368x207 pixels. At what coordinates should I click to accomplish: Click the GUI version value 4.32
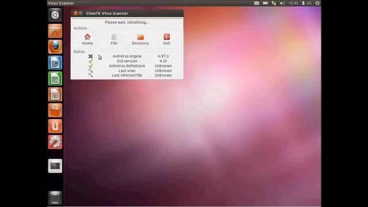point(163,61)
